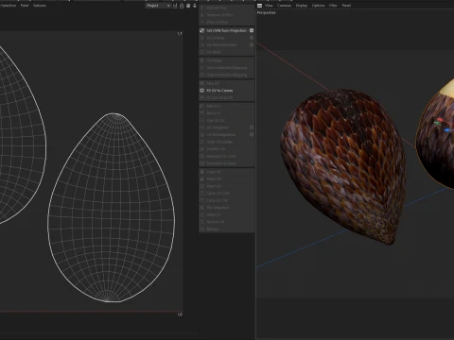The image size is (454, 340).
Task: Click the Paste UV command
Action: tap(226, 178)
